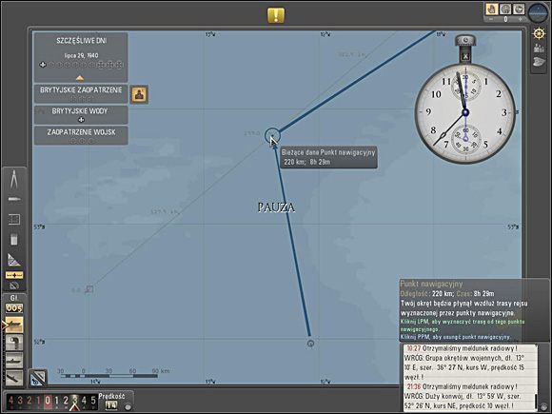Close the stopwatch with X button
Image resolution: width=552 pixels, height=414 pixels.
465,56
